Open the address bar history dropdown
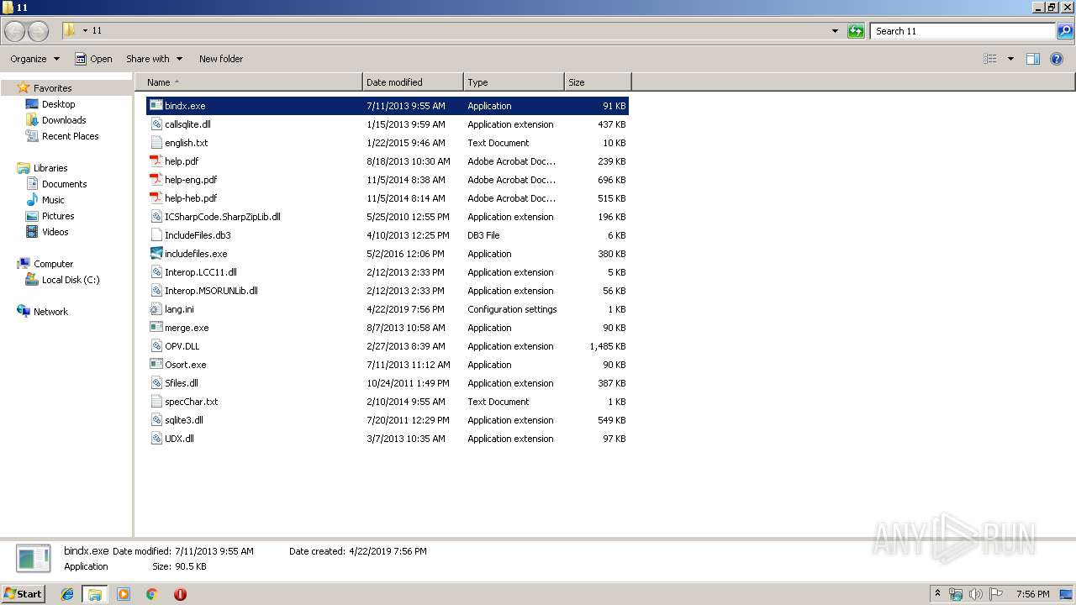 [x=835, y=31]
